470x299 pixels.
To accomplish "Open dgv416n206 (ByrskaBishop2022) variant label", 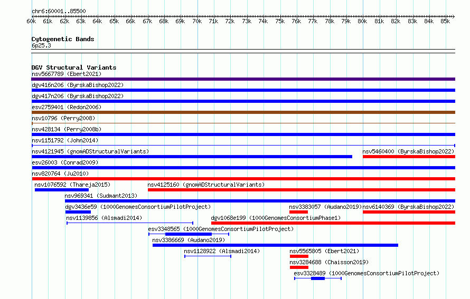I will tap(78, 85).
